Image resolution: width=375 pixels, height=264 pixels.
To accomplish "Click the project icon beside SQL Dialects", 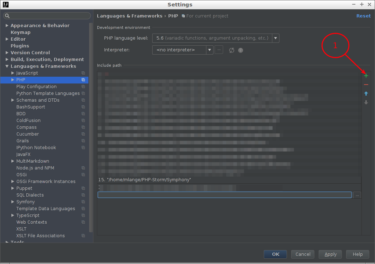I will (x=83, y=195).
